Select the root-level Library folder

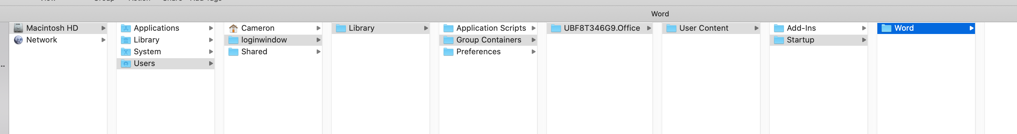pos(147,40)
